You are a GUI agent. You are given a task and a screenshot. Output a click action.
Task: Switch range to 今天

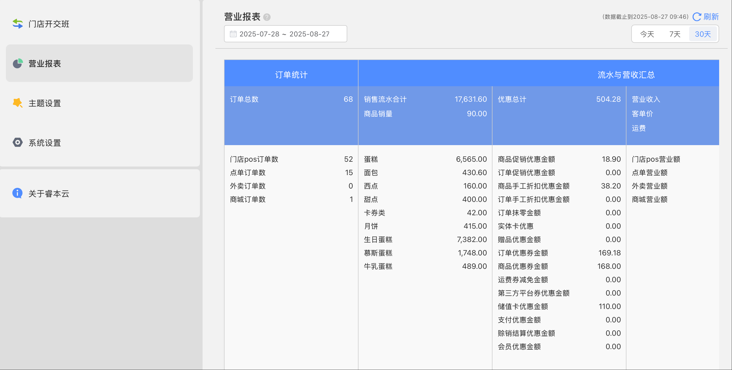click(647, 34)
